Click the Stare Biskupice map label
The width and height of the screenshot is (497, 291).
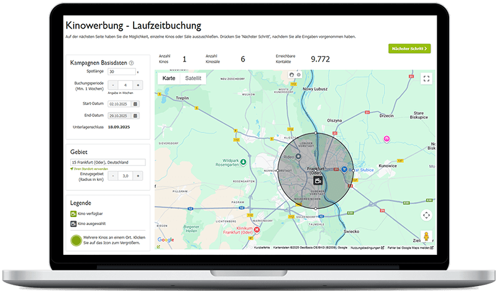point(419,115)
